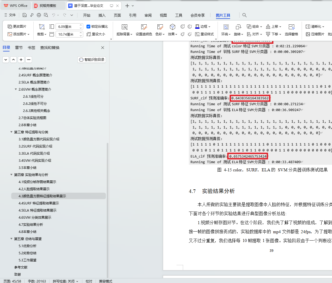This screenshot has width=332, height=283.
Task: Switch to the 审阅 ribbon tab
Action: pos(148,15)
